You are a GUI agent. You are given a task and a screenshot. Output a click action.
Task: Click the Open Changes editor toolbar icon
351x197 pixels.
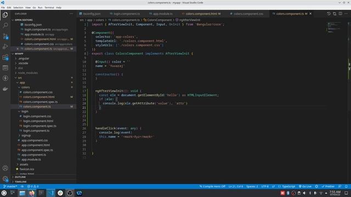(335, 14)
